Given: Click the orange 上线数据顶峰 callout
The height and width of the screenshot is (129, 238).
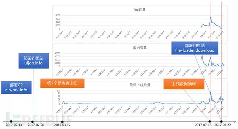Looking at the screenshot, I should tap(184, 84).
